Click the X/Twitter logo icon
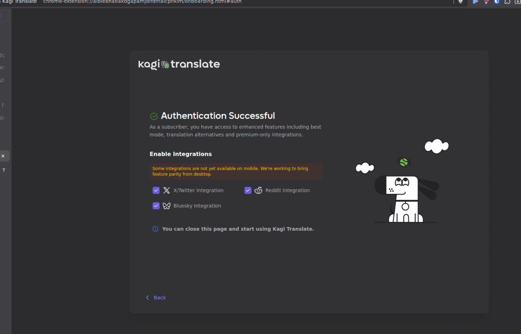This screenshot has width=521, height=334. (x=167, y=190)
